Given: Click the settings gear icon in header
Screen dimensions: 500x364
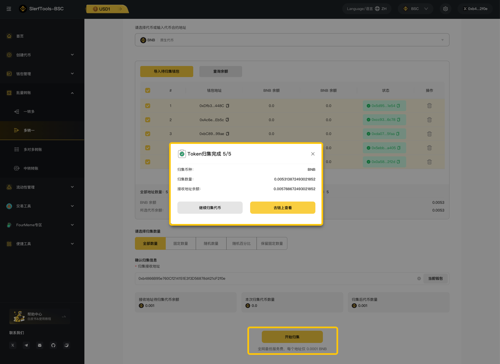Looking at the screenshot, I should click(445, 9).
